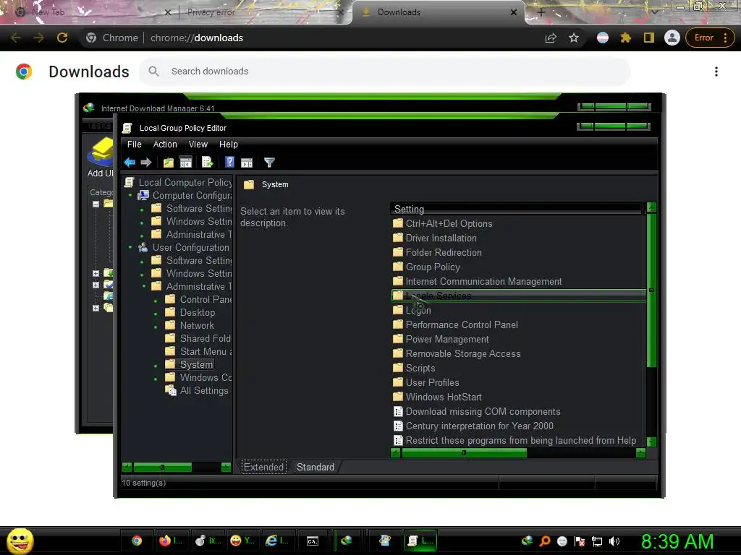This screenshot has width=741, height=555.
Task: Expand Software Settings under Computer Configuration
Action: 142,210
